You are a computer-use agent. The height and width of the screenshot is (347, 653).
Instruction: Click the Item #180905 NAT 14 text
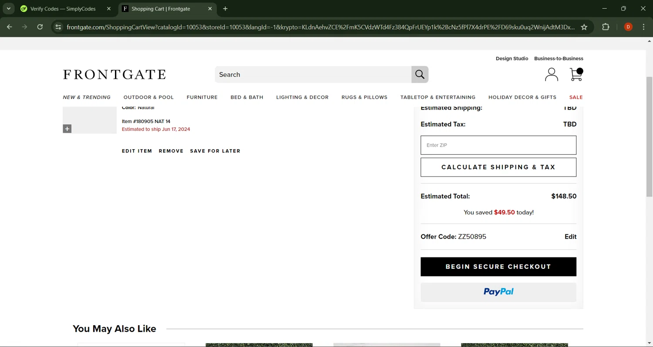(146, 121)
